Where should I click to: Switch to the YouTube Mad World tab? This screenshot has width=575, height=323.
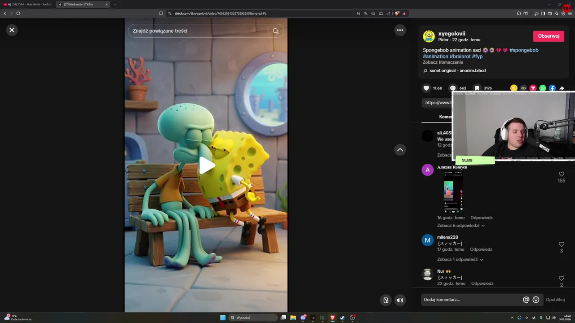pos(27,4)
